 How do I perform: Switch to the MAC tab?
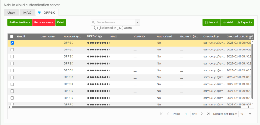[27, 13]
